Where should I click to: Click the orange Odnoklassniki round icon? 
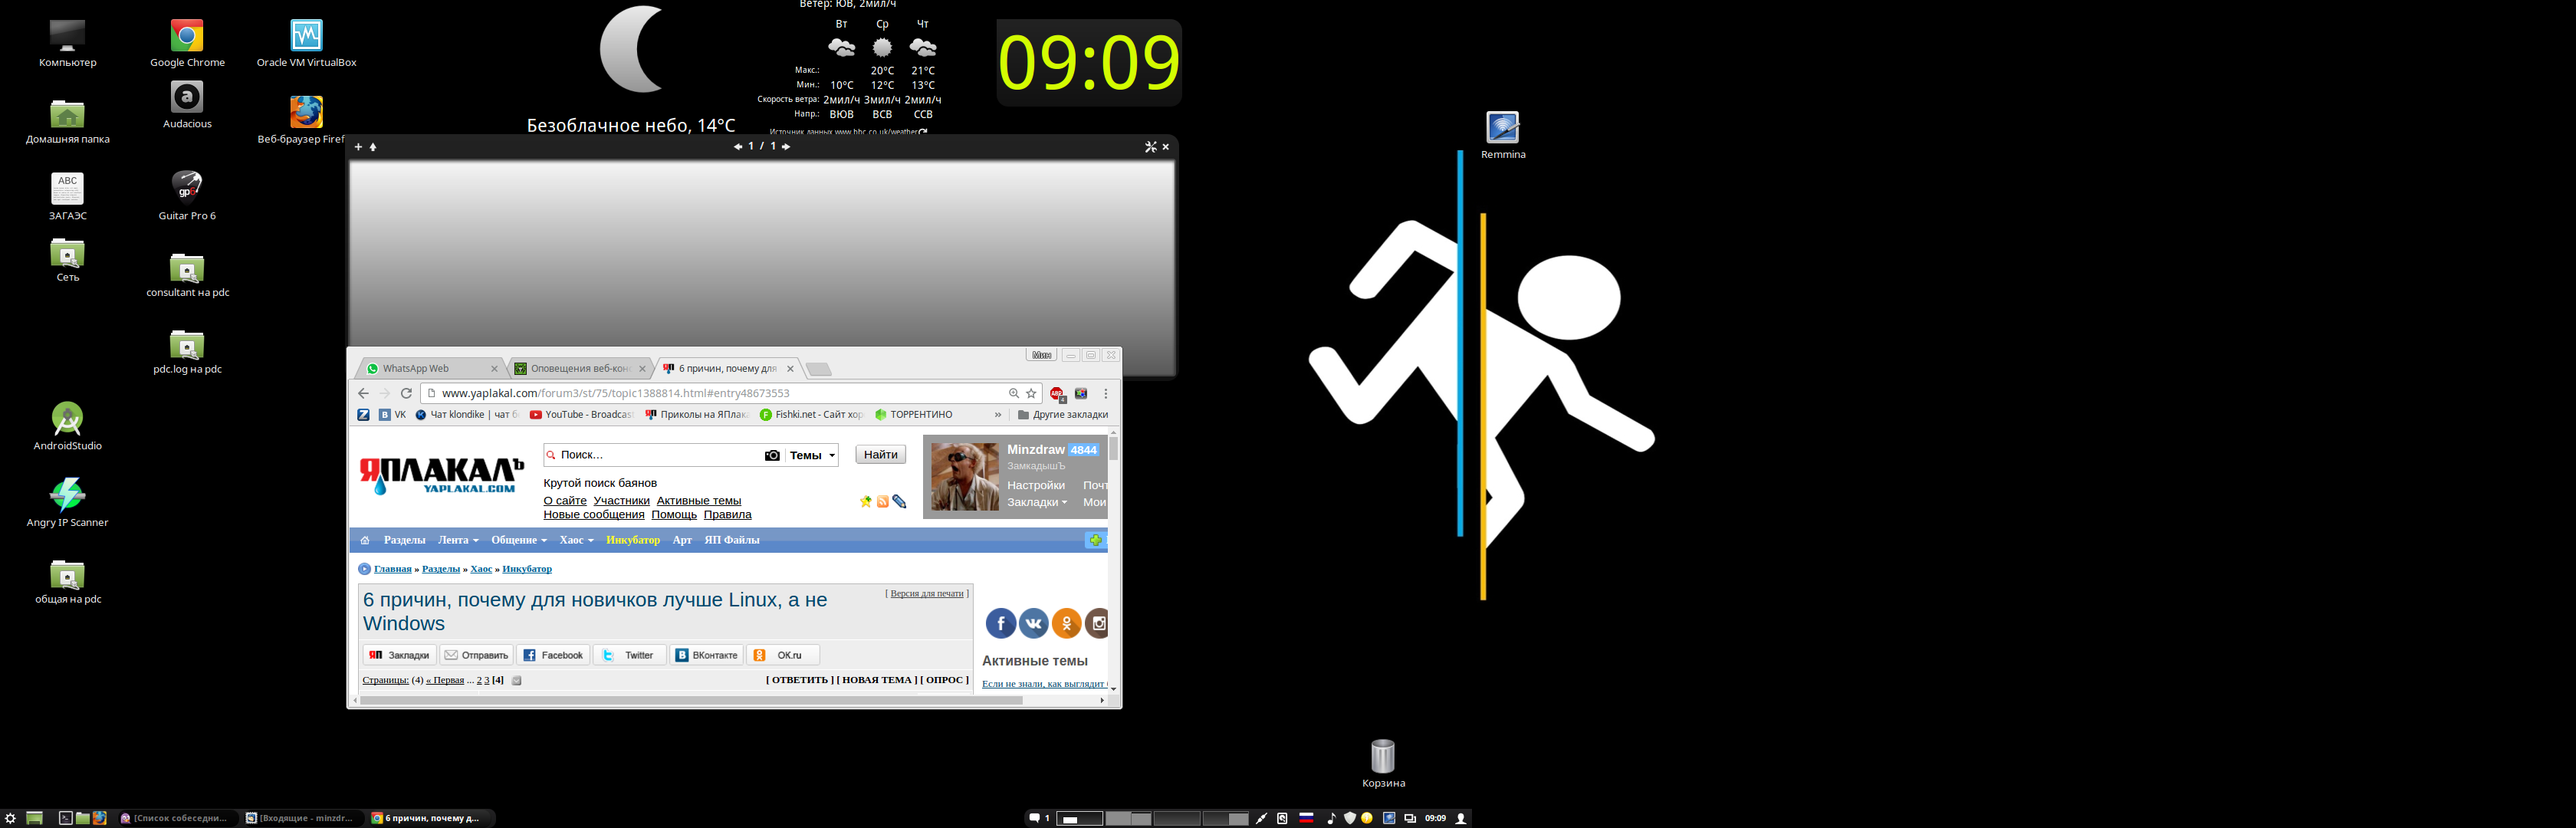click(1067, 623)
